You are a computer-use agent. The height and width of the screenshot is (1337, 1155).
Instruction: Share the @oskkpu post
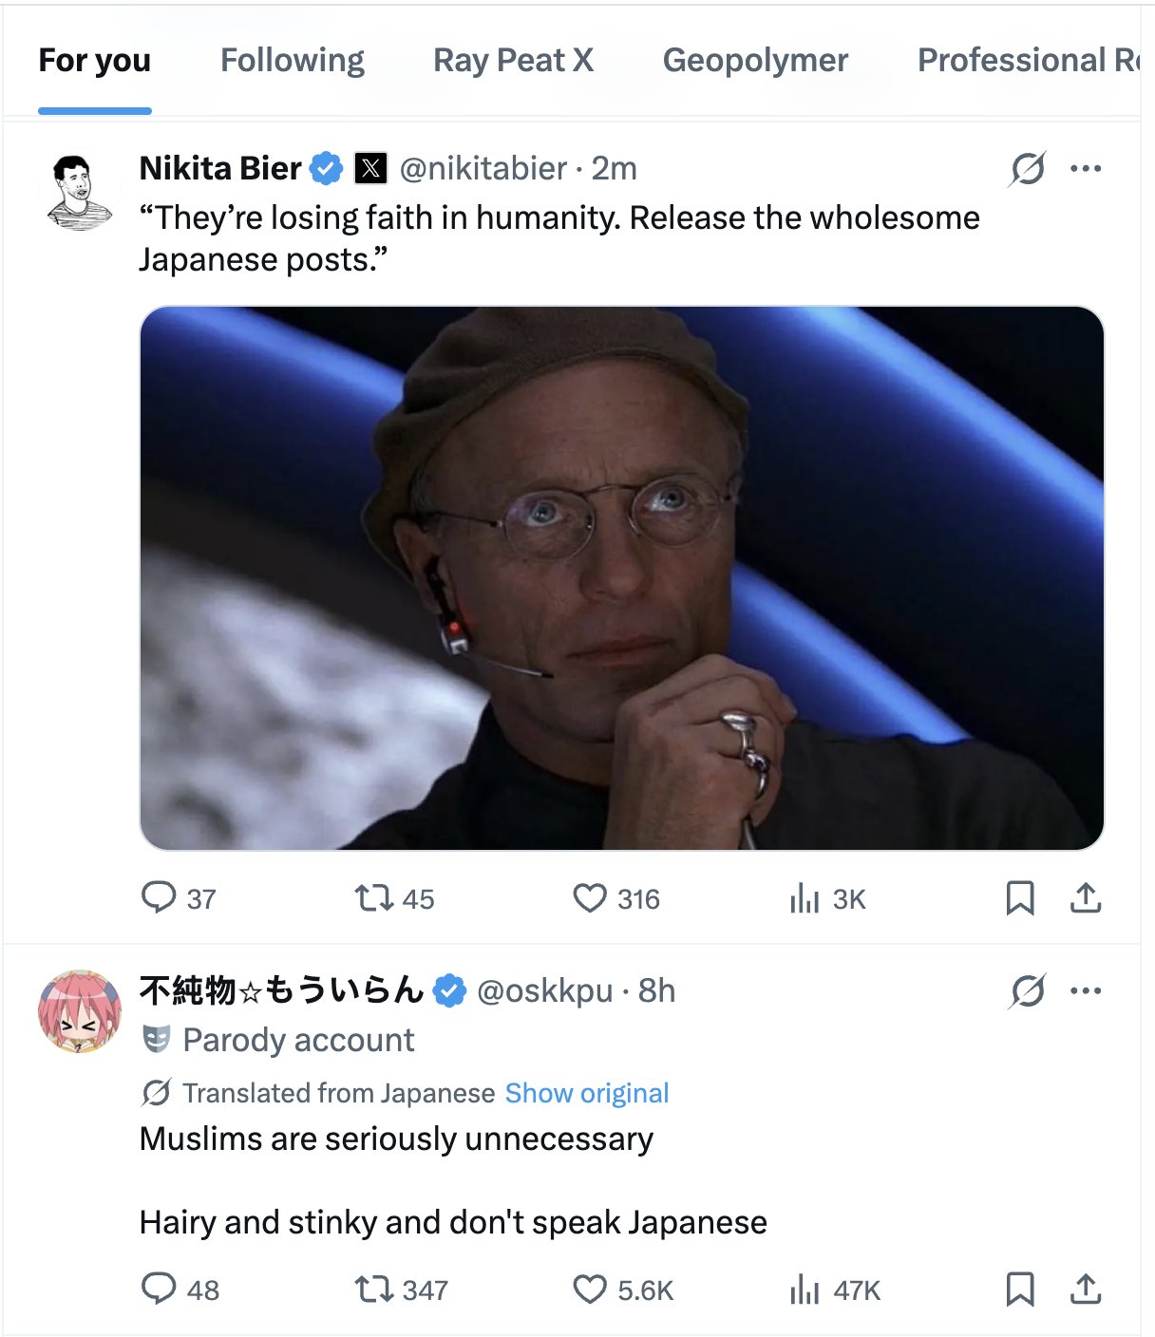pos(1085,1289)
